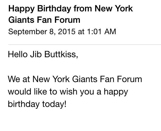Image resolution: width=161 pixels, height=131 pixels.
Task: Click 'Giants' in the body paragraph
Action: [85, 79]
